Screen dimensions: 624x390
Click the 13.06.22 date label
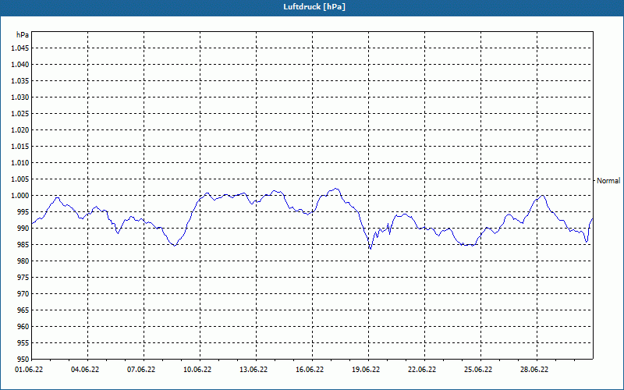[253, 370]
